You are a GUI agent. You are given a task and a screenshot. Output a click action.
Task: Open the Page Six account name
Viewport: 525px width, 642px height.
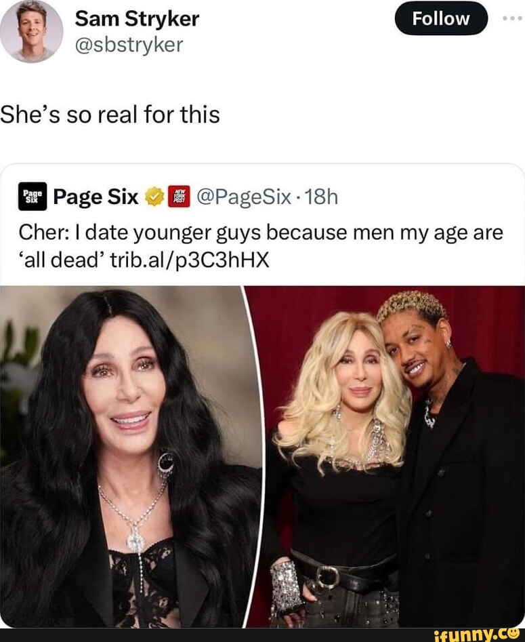click(96, 197)
